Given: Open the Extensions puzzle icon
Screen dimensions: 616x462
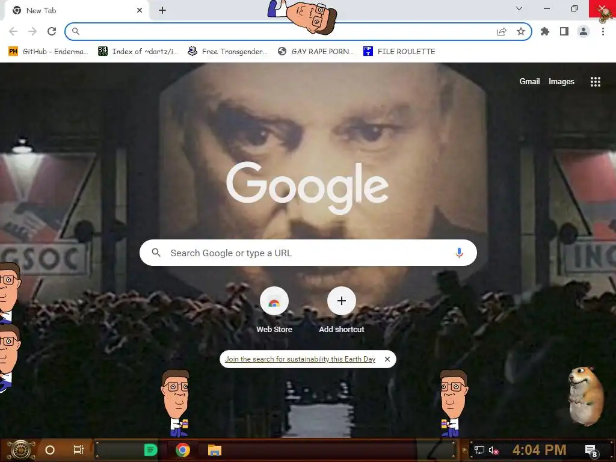Looking at the screenshot, I should 545,31.
